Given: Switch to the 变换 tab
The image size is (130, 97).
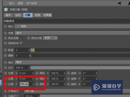Looking at the screenshot, I should 37,15.
